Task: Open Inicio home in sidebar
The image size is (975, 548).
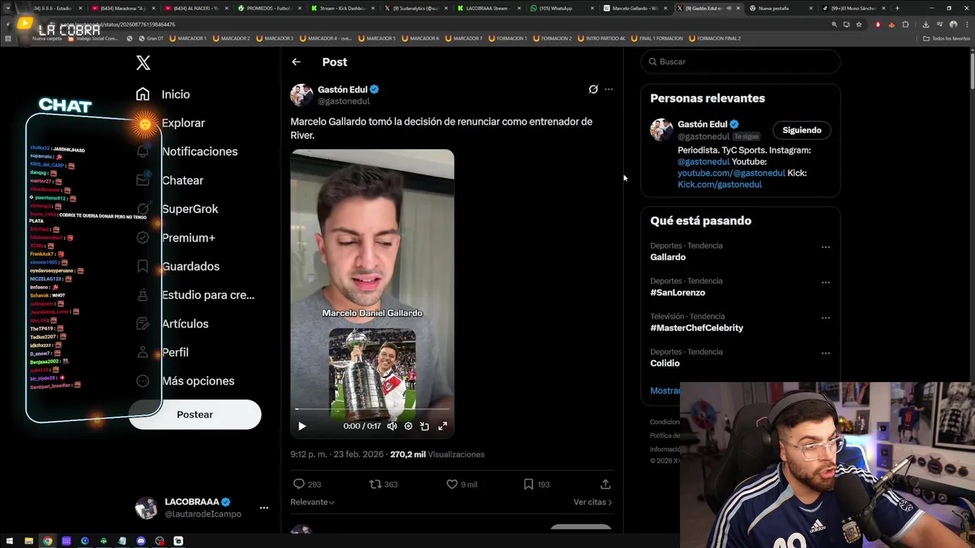Action: click(163, 94)
